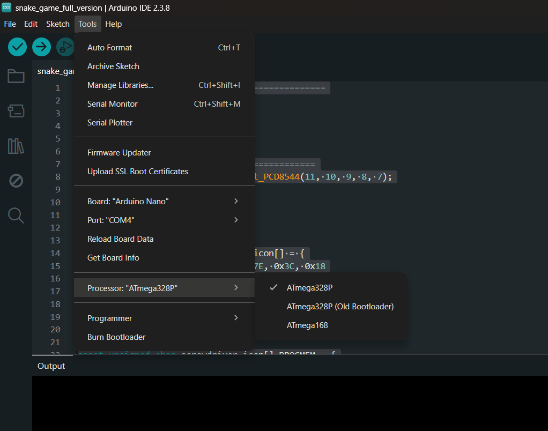Viewport: 548px width, 431px height.
Task: Open the Debug sidebar panel icon
Action: (x=16, y=181)
